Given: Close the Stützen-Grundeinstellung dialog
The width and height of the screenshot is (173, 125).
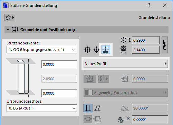Looking at the screenshot, I should pyautogui.click(x=165, y=5).
